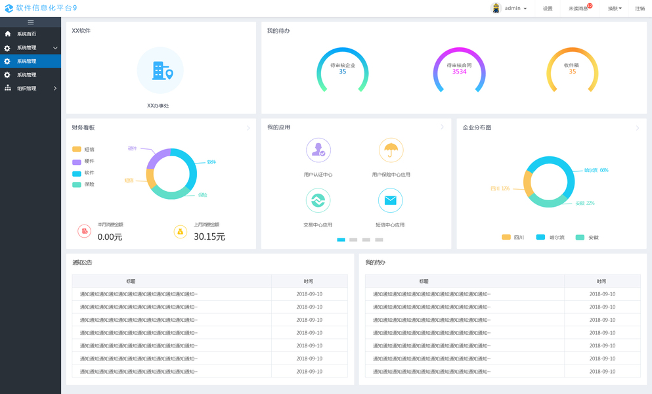The width and height of the screenshot is (652, 394).
Task: Open the 交易中心应用 icon
Action: pos(318,200)
